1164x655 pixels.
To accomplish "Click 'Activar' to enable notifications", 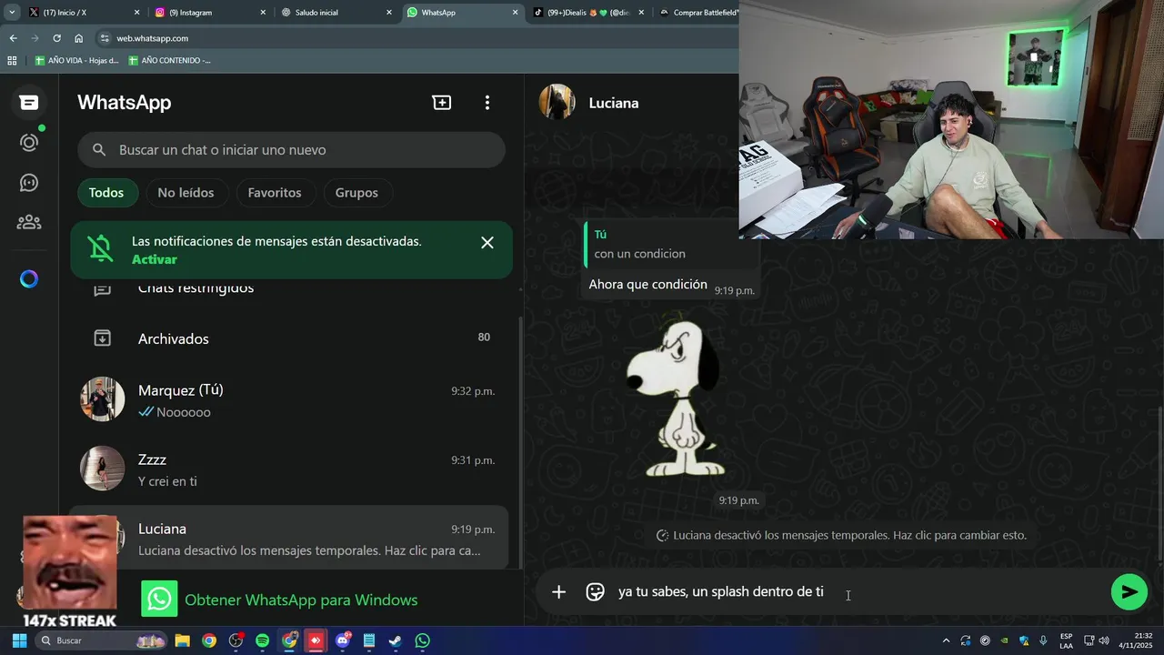I will click(x=155, y=259).
